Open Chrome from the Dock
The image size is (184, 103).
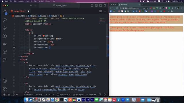tap(57, 100)
